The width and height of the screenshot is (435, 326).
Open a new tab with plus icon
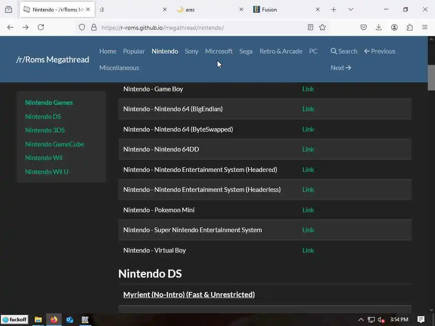334,10
